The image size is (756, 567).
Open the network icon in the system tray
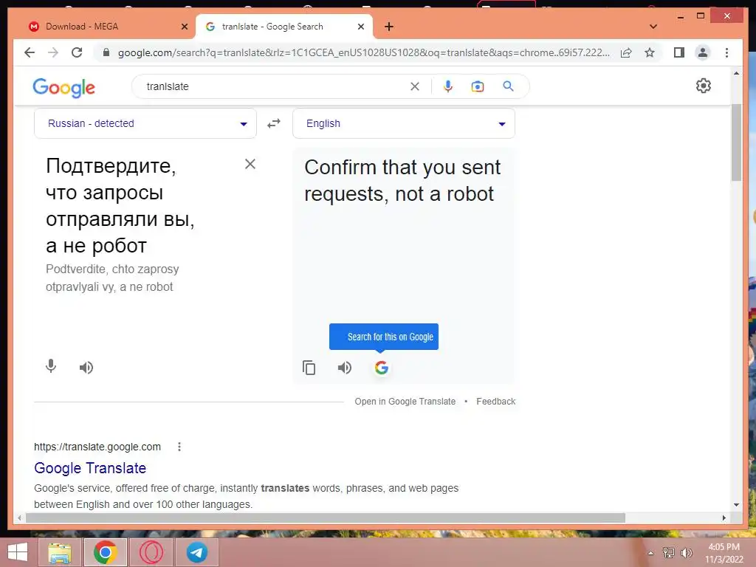tap(669, 552)
